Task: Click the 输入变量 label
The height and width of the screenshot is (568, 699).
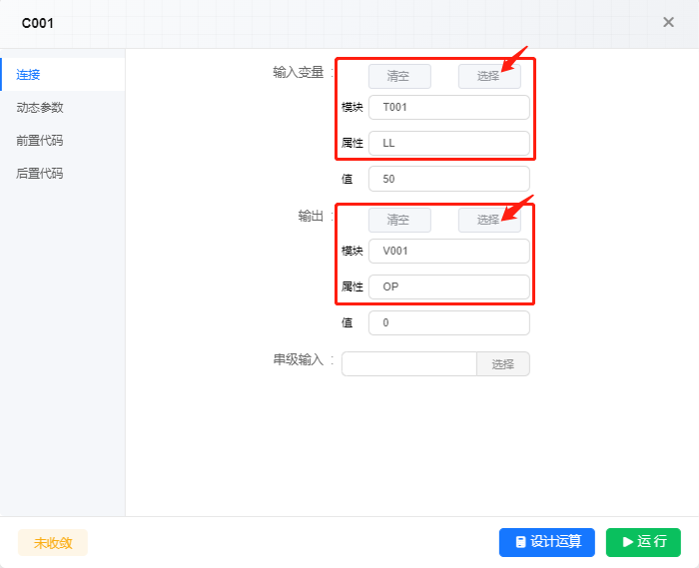Action: (x=299, y=72)
